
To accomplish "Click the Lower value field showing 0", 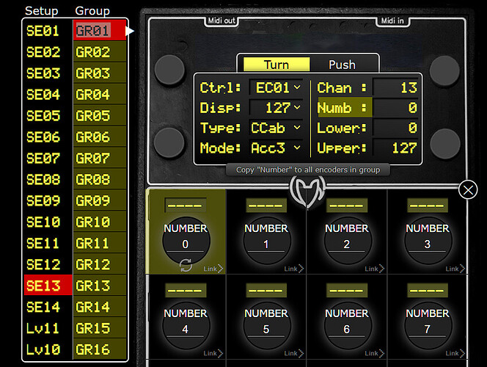I will pyautogui.click(x=395, y=128).
